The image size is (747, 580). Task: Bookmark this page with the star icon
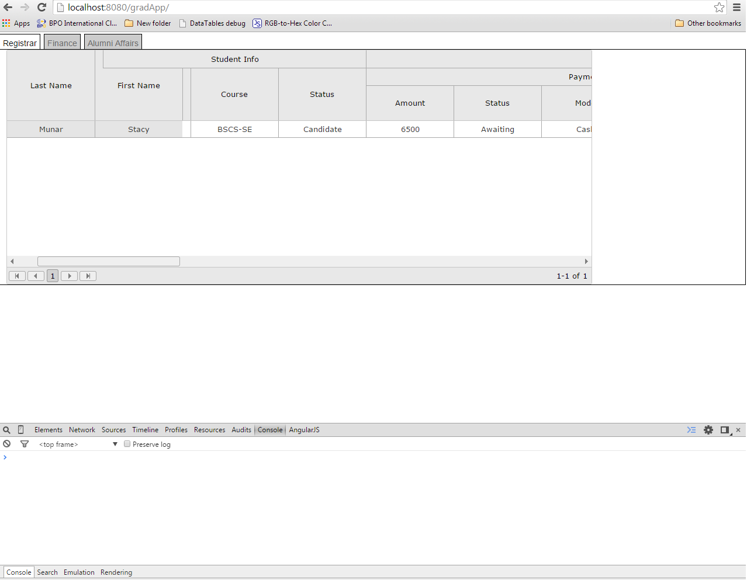tap(719, 8)
